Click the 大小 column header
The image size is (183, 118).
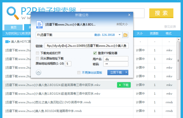[x=140, y=33]
